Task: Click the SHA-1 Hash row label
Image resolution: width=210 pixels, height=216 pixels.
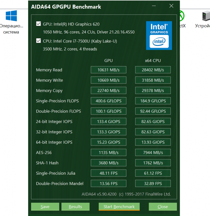Action: coord(47,163)
